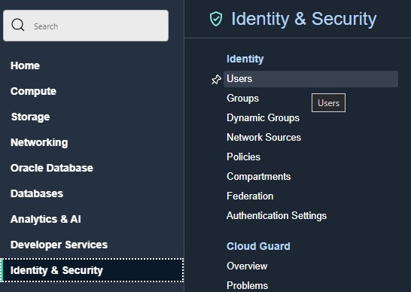Choose Analytics & AI category

coord(46,219)
